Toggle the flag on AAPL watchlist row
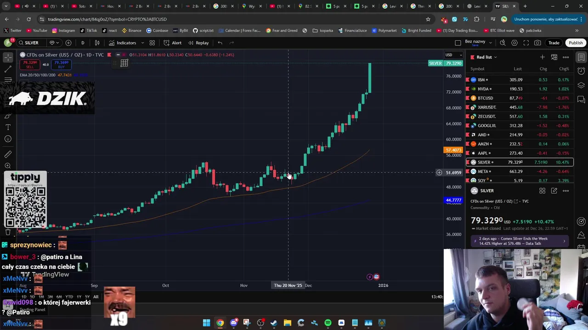The image size is (588, 330). click(x=468, y=153)
